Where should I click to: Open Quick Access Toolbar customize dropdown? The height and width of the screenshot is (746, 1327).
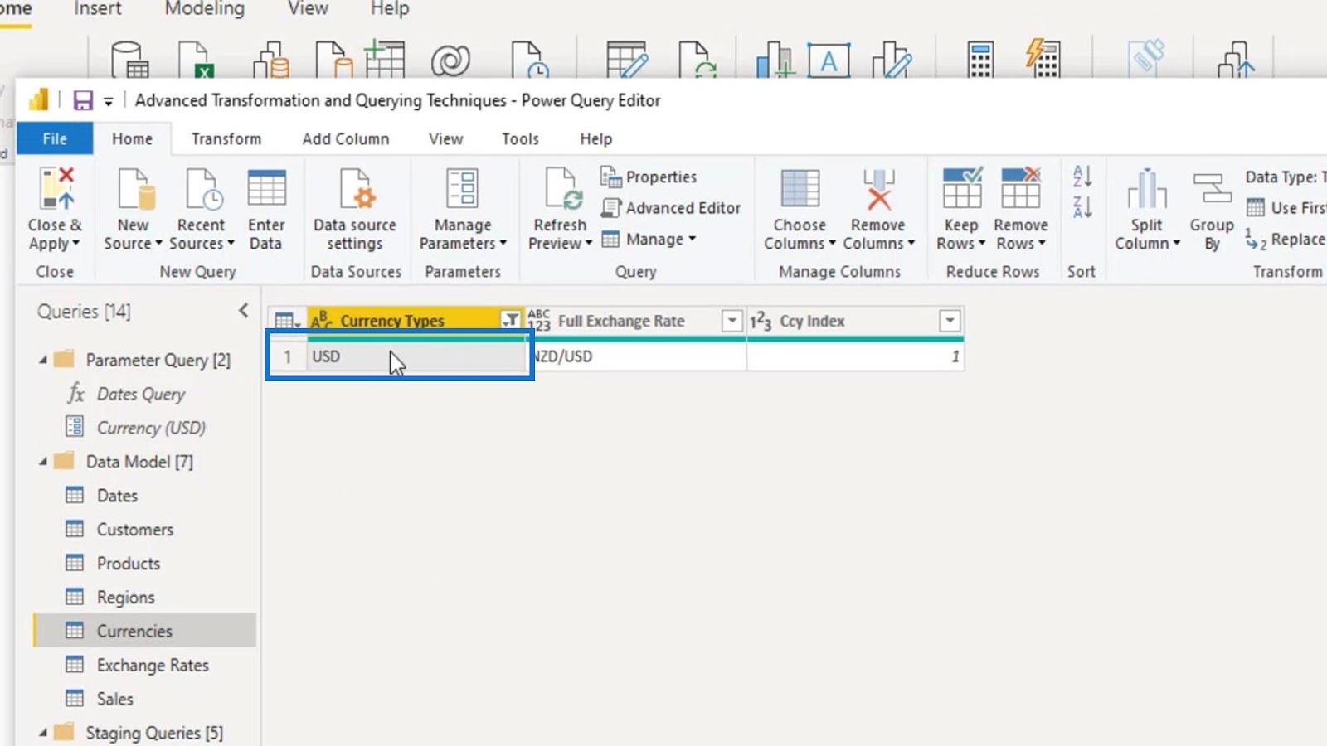[108, 102]
